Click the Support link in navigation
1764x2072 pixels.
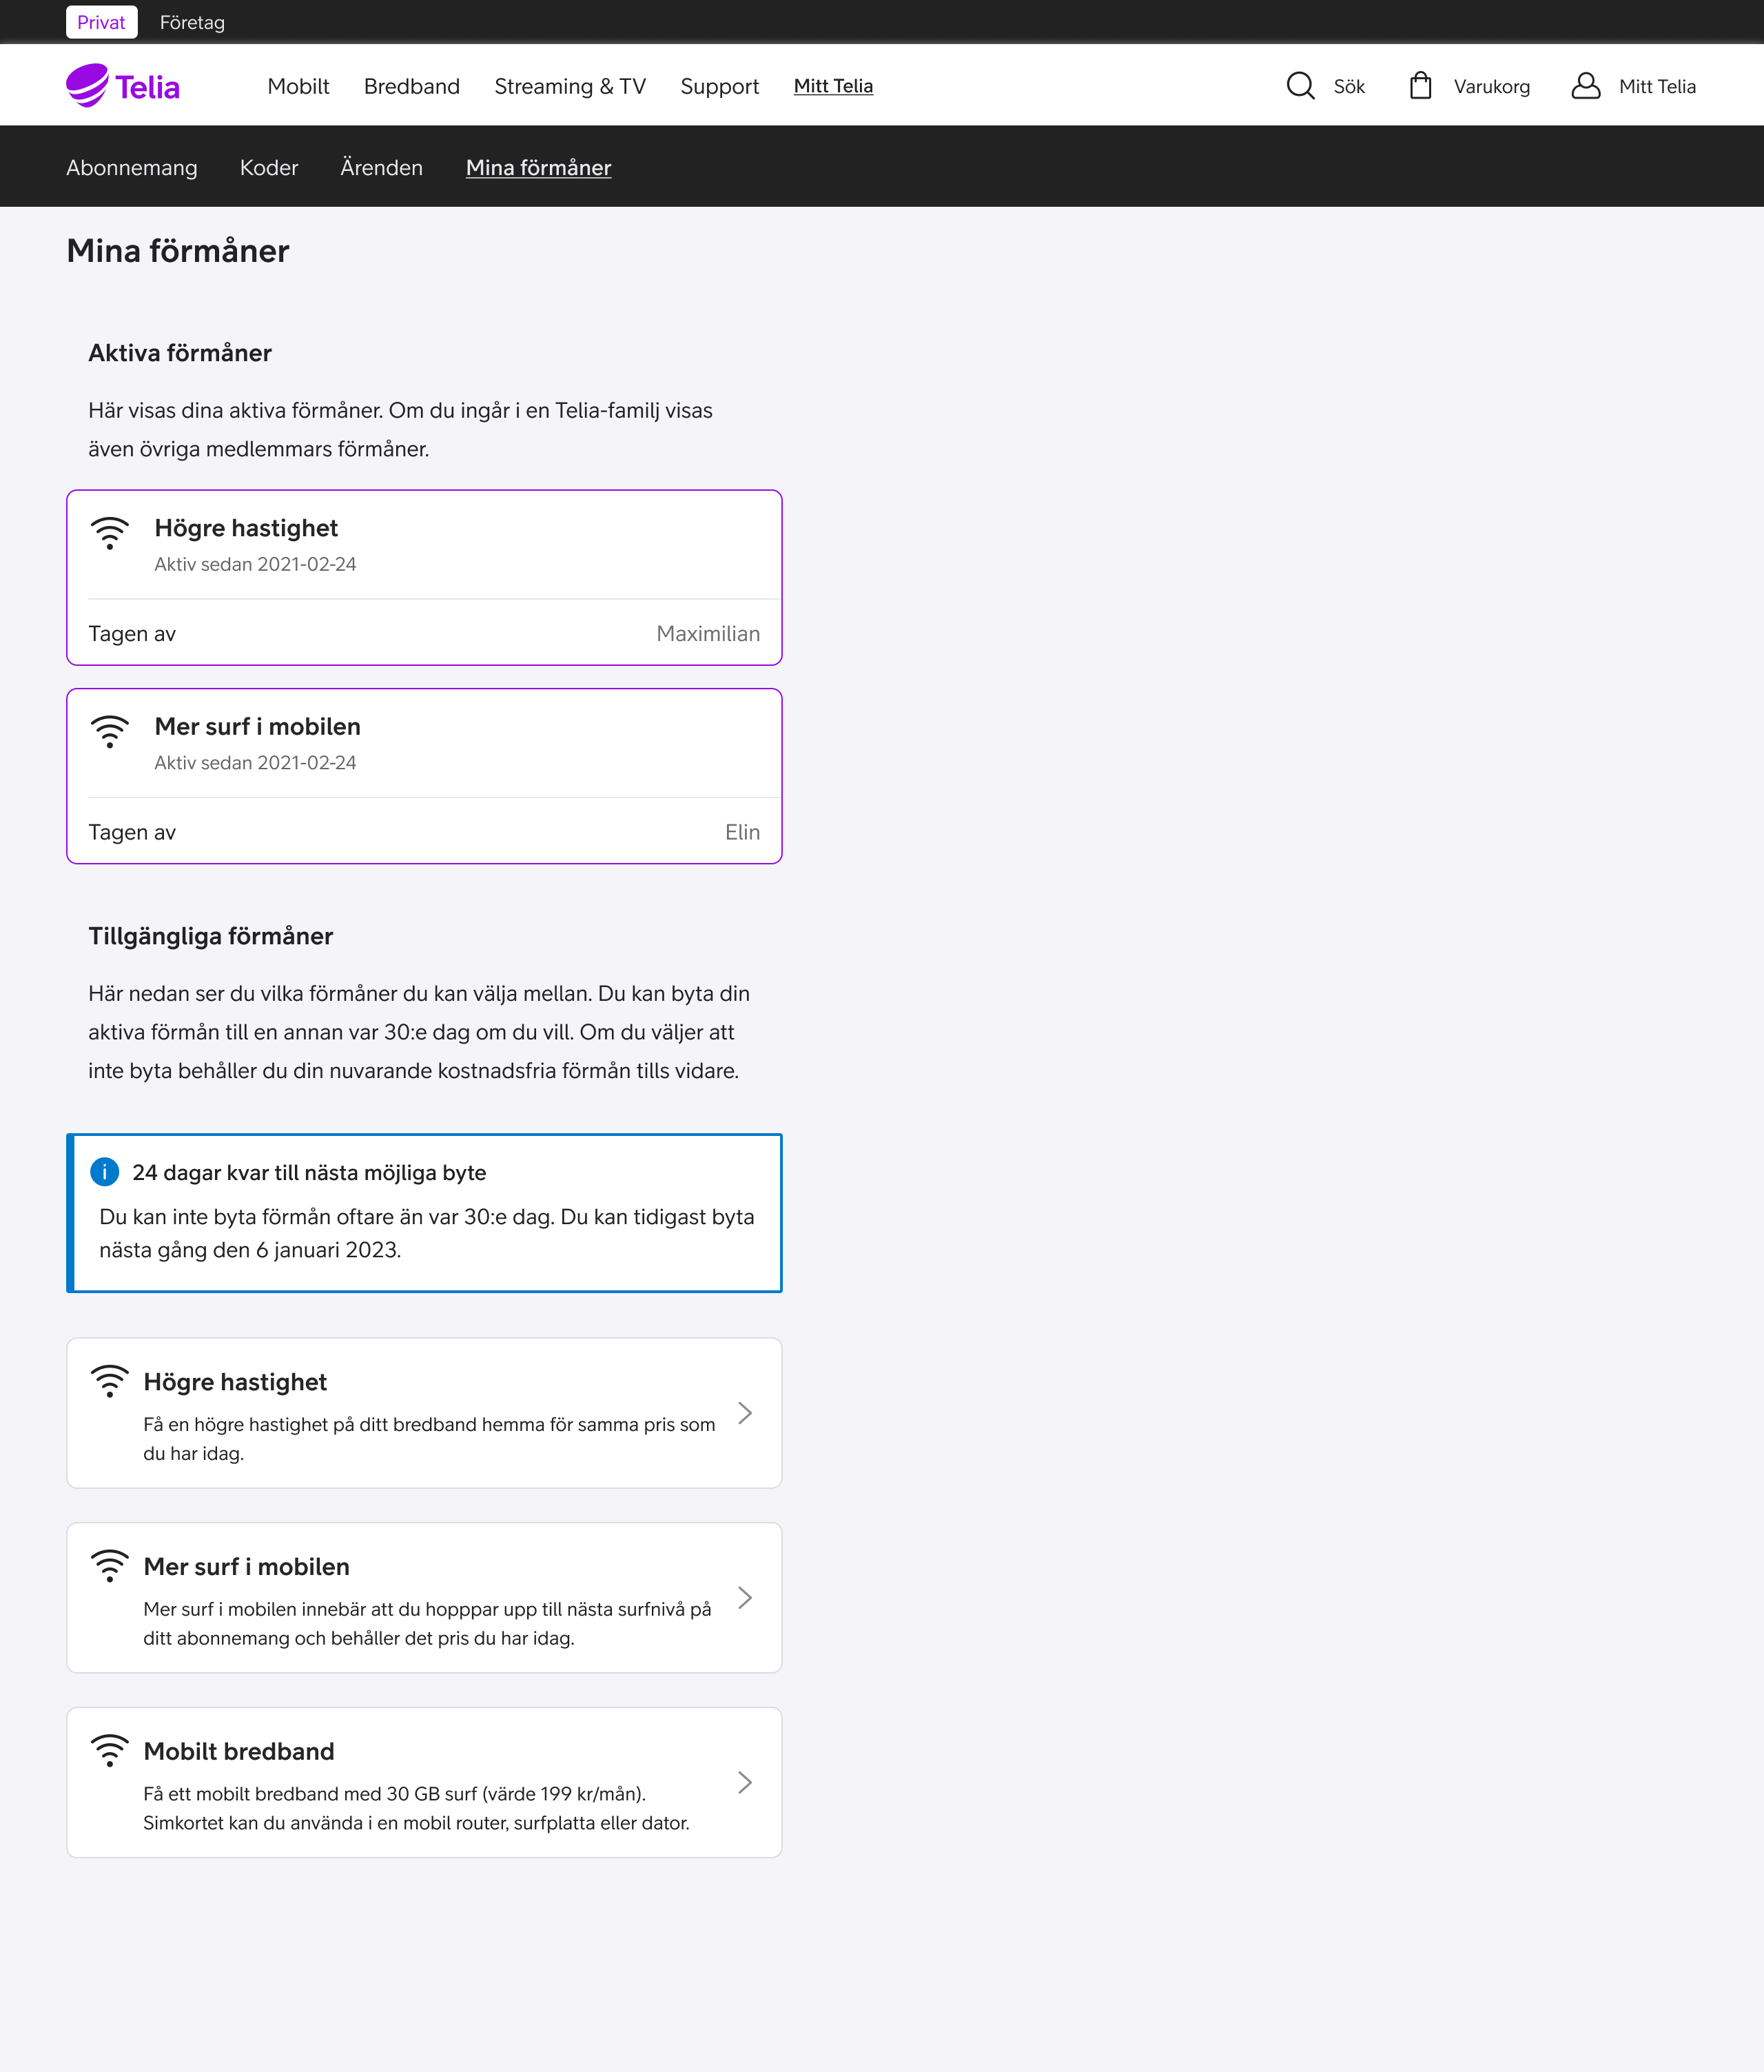(719, 86)
